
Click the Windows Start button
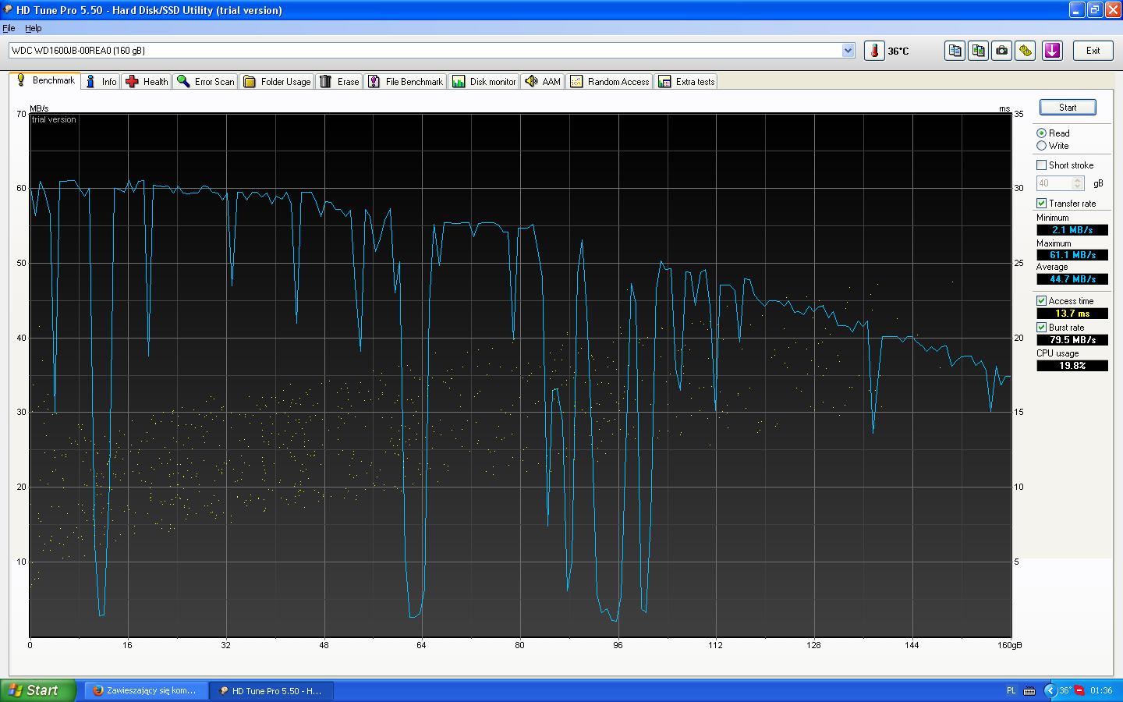pyautogui.click(x=38, y=690)
